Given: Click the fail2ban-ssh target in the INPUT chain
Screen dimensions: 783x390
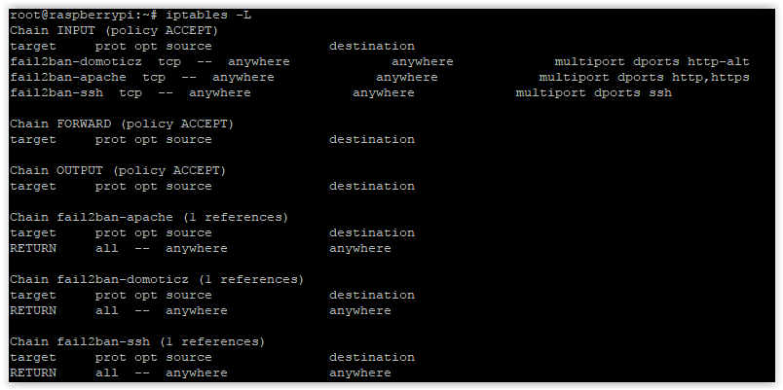Looking at the screenshot, I should click(56, 92).
